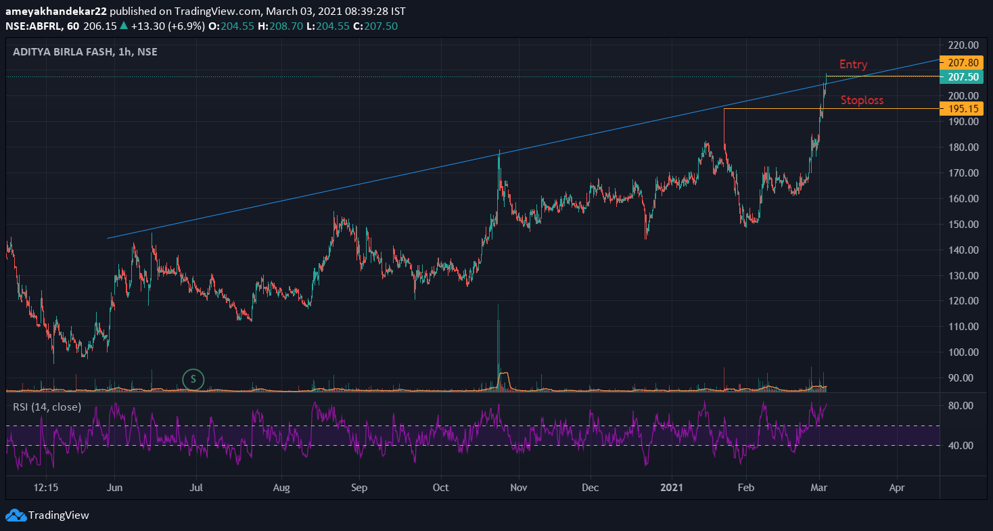Click the Mar label on time axis
Image resolution: width=993 pixels, height=531 pixels.
pyautogui.click(x=820, y=487)
